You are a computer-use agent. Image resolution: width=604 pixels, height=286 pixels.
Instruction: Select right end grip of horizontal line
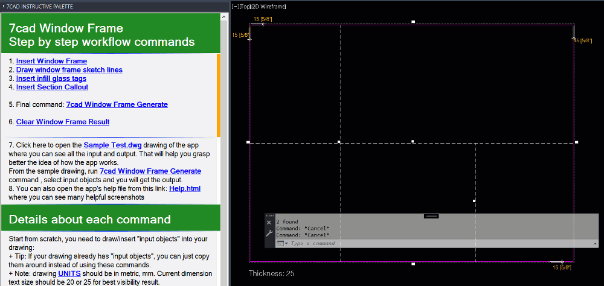click(577, 142)
